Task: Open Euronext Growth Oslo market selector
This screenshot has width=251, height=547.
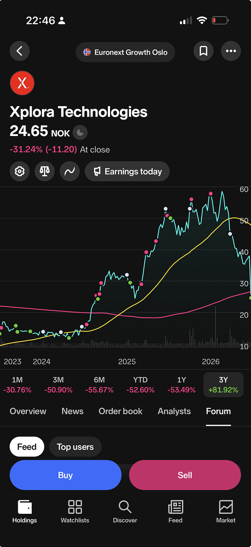Action: [125, 52]
